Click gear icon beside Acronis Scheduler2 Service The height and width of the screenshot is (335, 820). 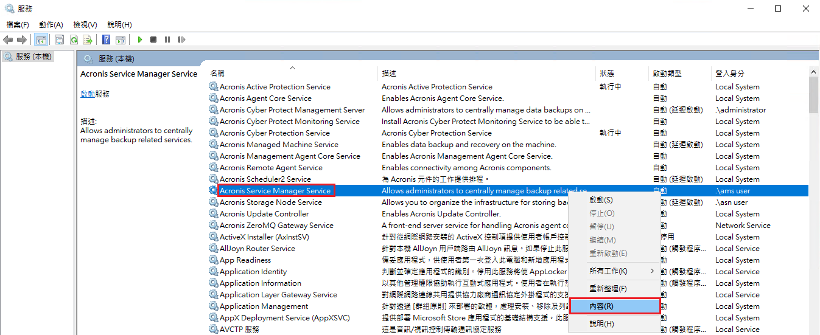click(x=213, y=179)
